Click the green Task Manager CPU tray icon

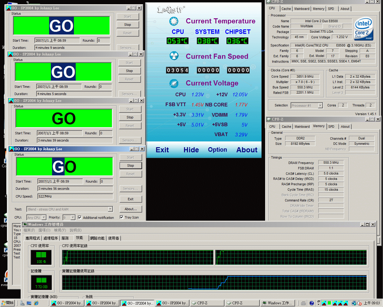tap(329, 303)
